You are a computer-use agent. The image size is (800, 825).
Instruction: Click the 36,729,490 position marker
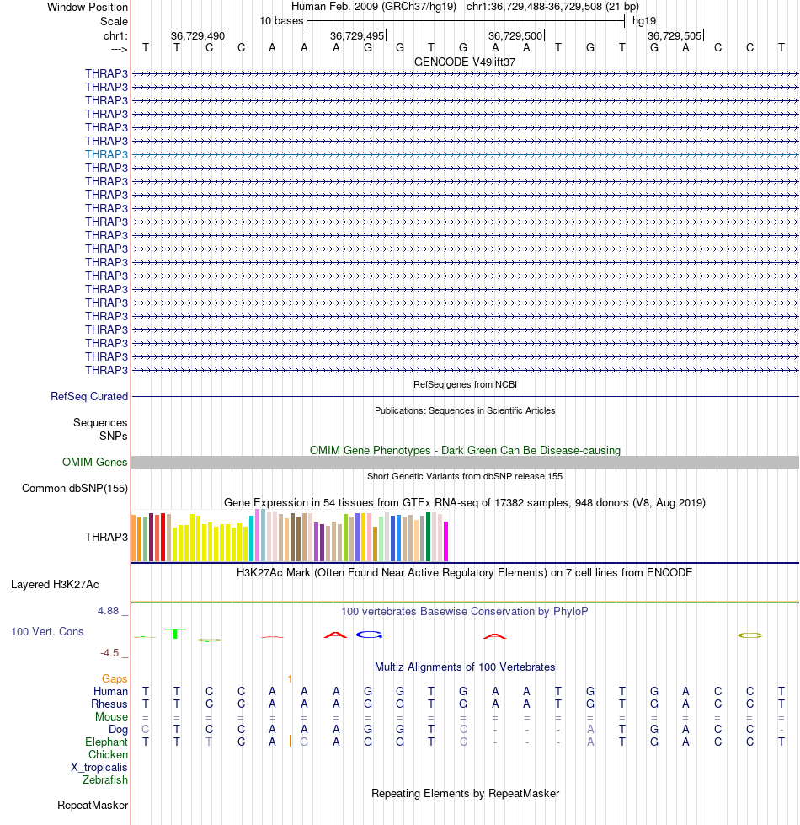click(x=198, y=35)
